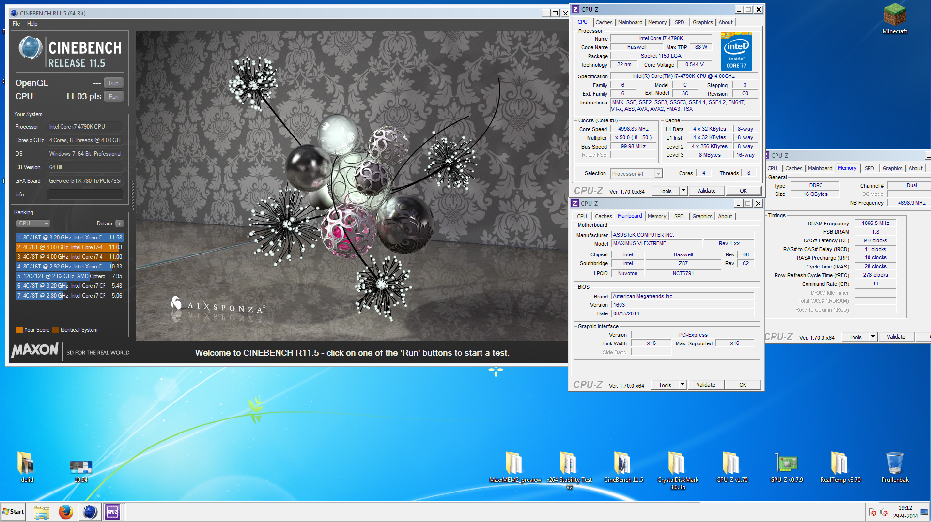Select ranking row 1 Intel Xeon 11.58
This screenshot has width=931, height=522.
(70, 238)
